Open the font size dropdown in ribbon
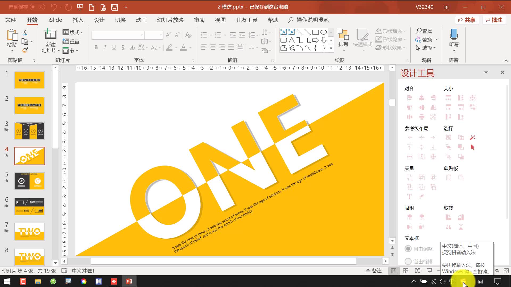 (x=160, y=35)
